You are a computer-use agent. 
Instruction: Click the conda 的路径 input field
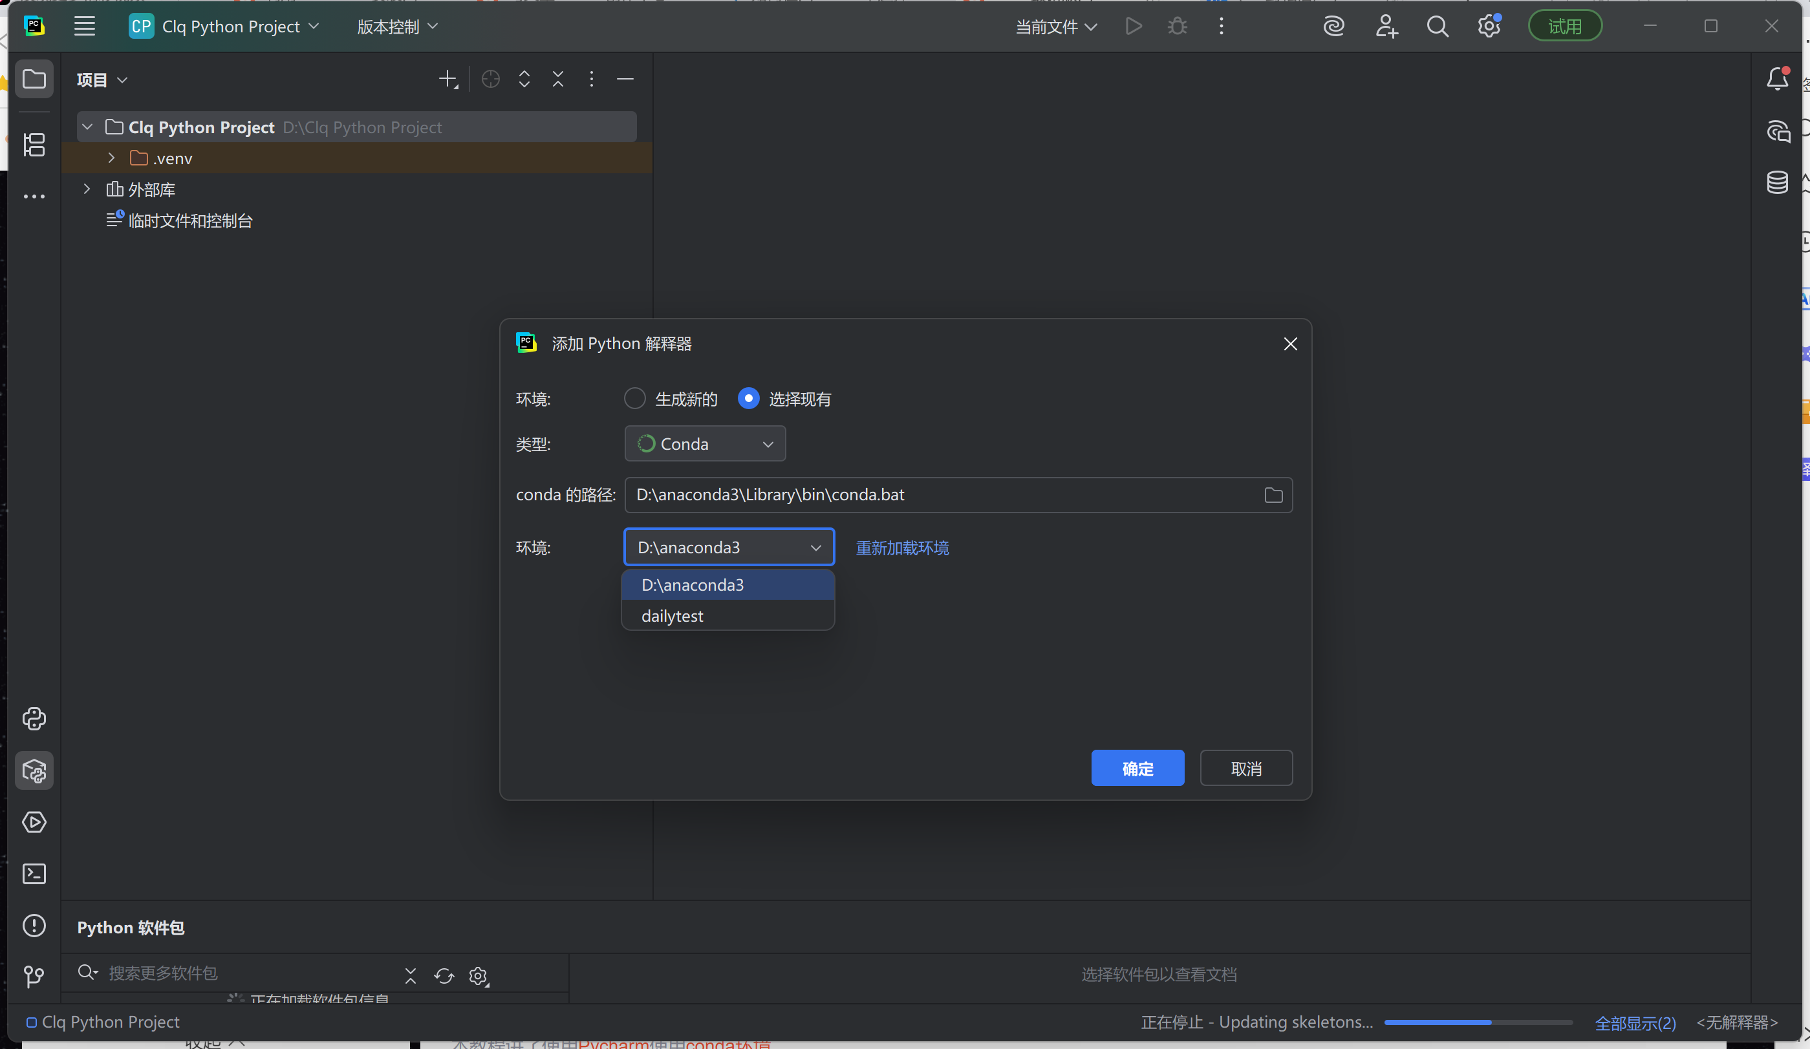click(x=958, y=494)
